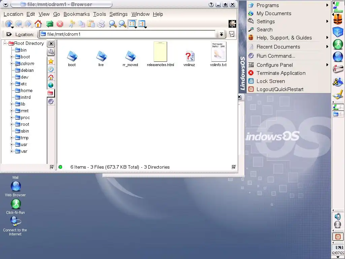
Task: Select the home folder in the tree
Action: click(x=24, y=90)
